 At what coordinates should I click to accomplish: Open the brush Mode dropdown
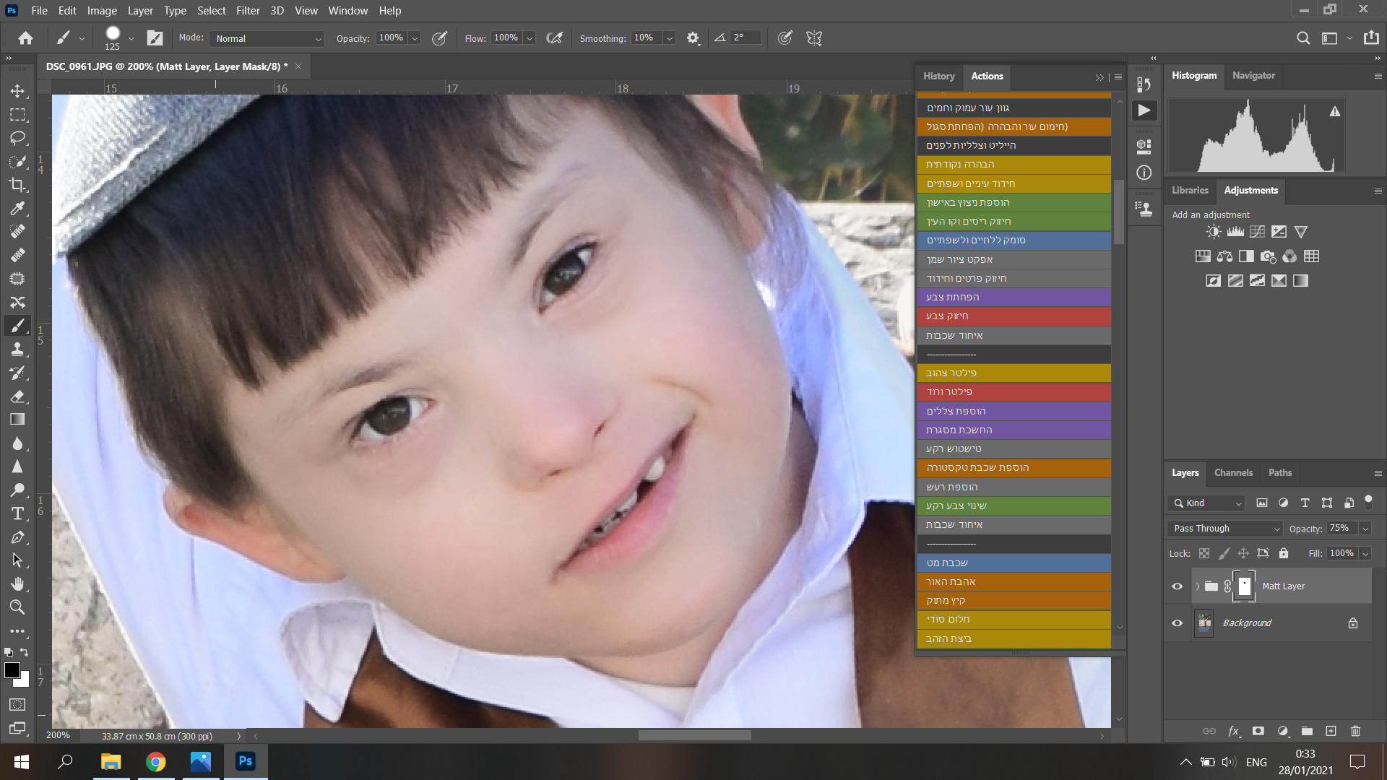pyautogui.click(x=267, y=38)
